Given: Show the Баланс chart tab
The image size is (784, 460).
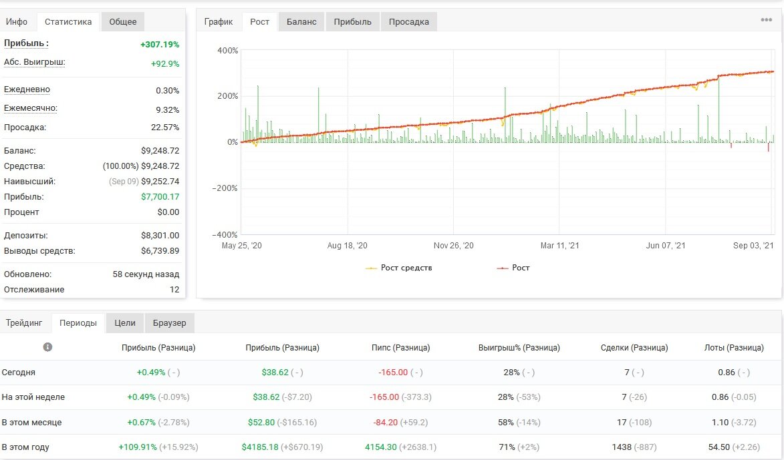Looking at the screenshot, I should [301, 21].
